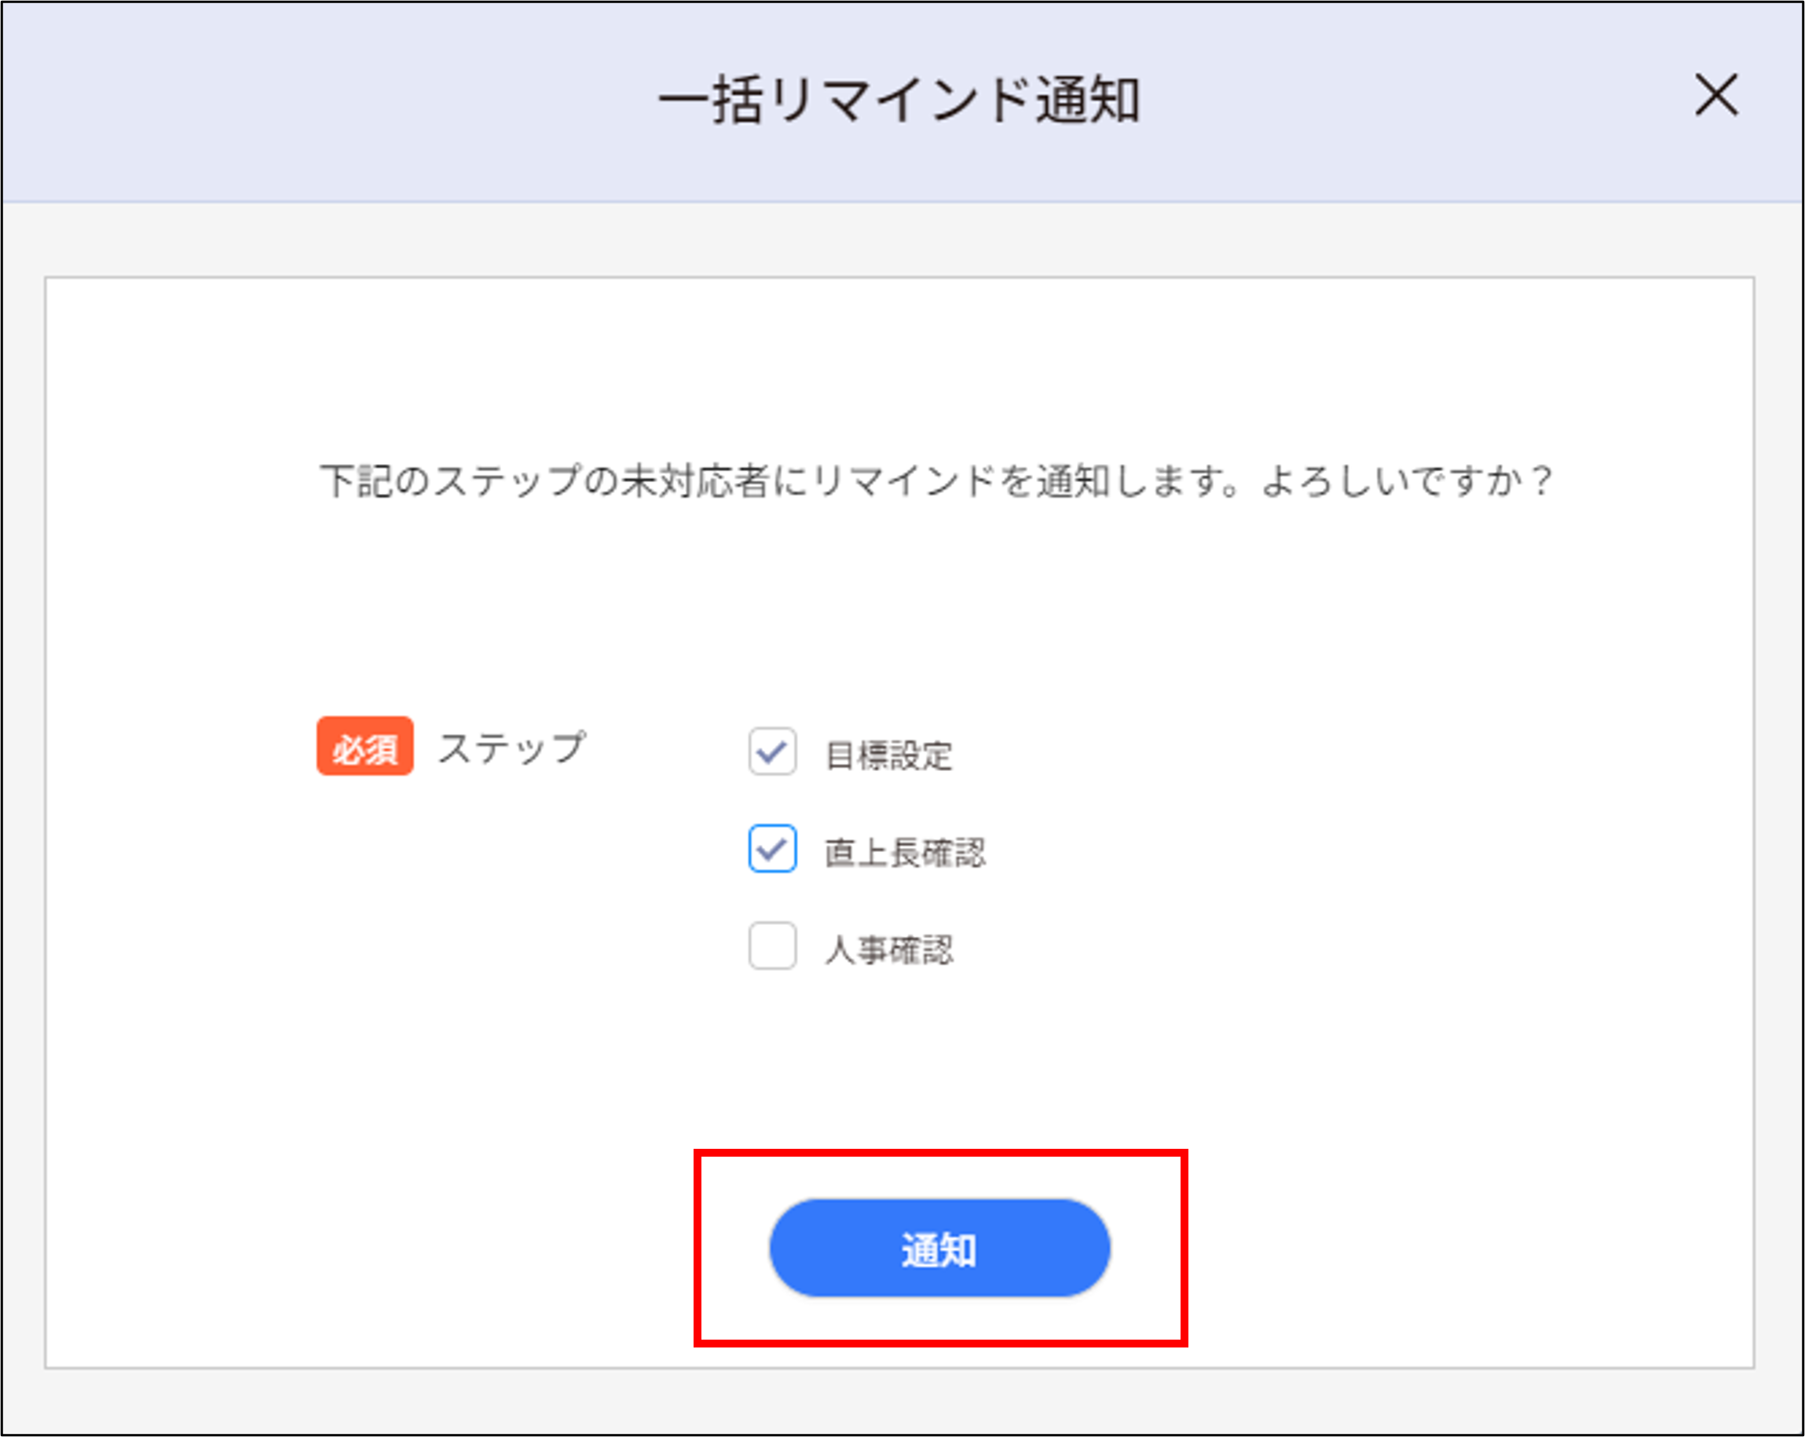Click the checkmark inside 直上長確認 checkbox
The width and height of the screenshot is (1805, 1437).
tap(771, 848)
